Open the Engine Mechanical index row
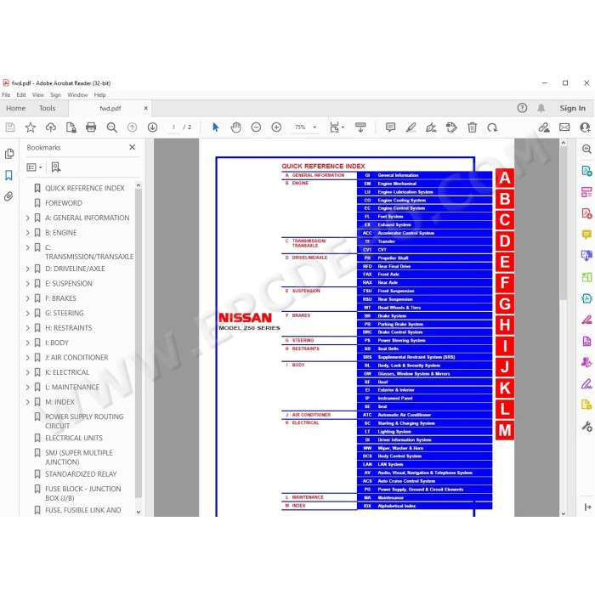Viewport: 595px width, 595px height. pyautogui.click(x=425, y=184)
